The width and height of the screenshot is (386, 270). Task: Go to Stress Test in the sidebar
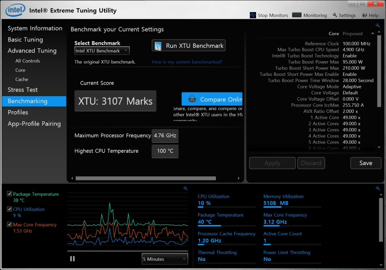pos(23,90)
